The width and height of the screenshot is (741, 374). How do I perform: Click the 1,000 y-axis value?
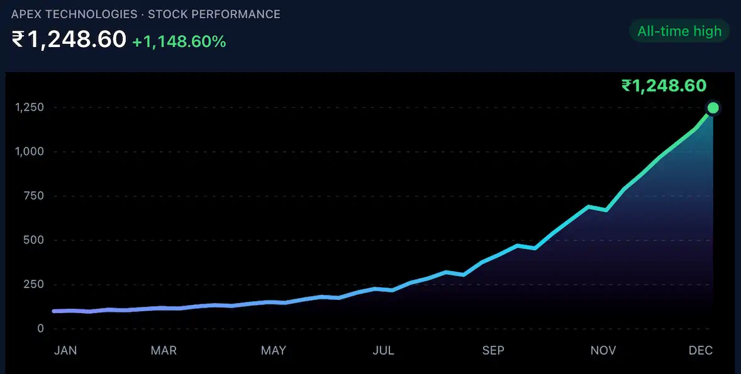30,151
